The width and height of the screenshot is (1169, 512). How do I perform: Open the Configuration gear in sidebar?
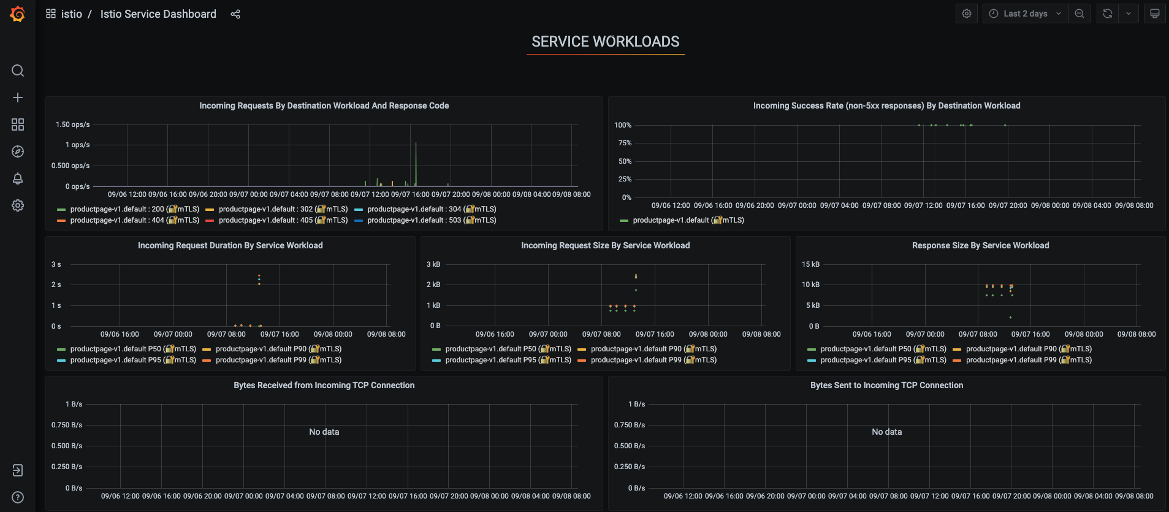click(x=18, y=205)
